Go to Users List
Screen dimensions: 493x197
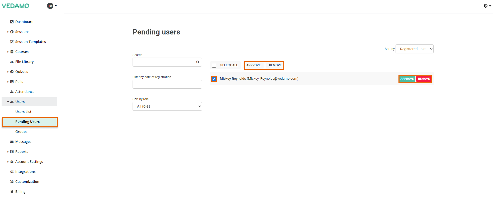click(x=23, y=112)
